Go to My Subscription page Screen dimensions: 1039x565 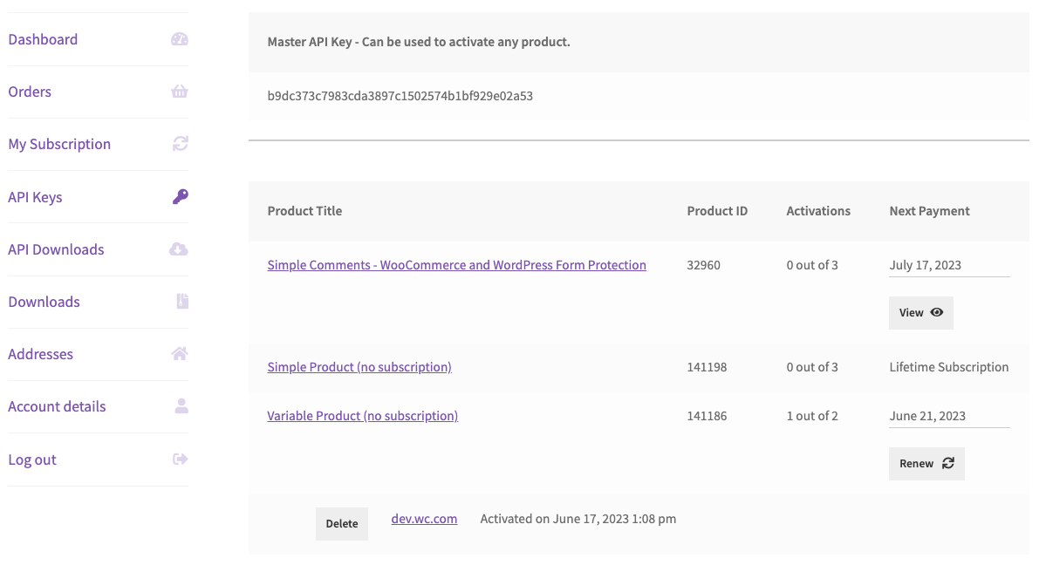pos(59,144)
